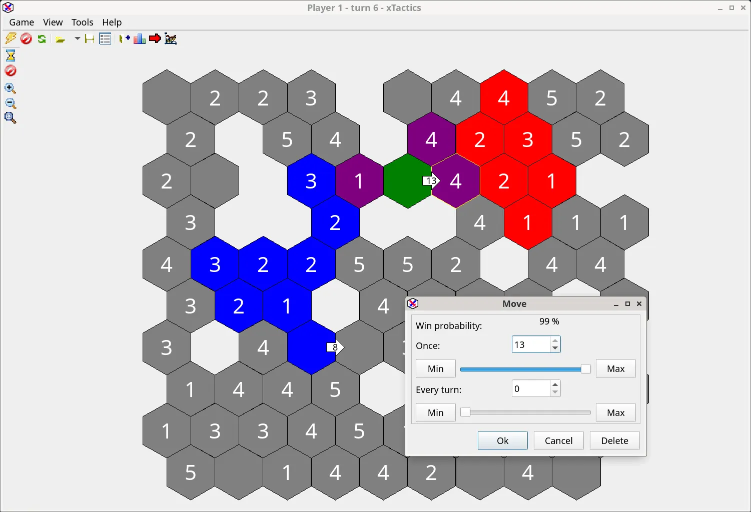The width and height of the screenshot is (751, 512).
Task: Click the move arrow marker labeled 13
Action: [x=431, y=180]
